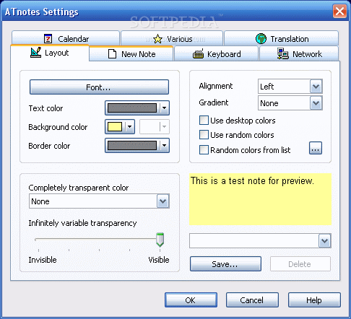The image size is (351, 319).
Task: Open the Background color dropdown arrow
Action: pos(129,127)
